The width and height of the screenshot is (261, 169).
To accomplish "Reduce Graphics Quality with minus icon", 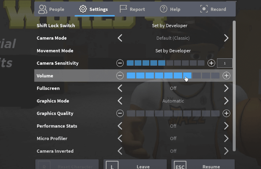I will [x=120, y=113].
